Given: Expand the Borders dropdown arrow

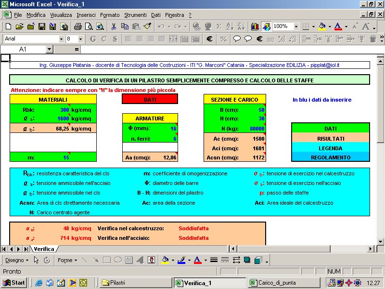Looking at the screenshot, I should click(x=313, y=26).
